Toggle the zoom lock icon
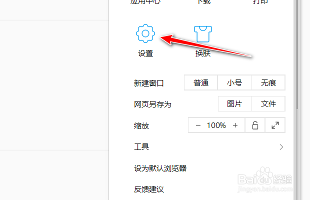 (x=255, y=125)
